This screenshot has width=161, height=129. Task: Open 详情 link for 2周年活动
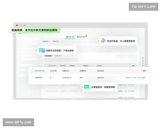(x=134, y=78)
